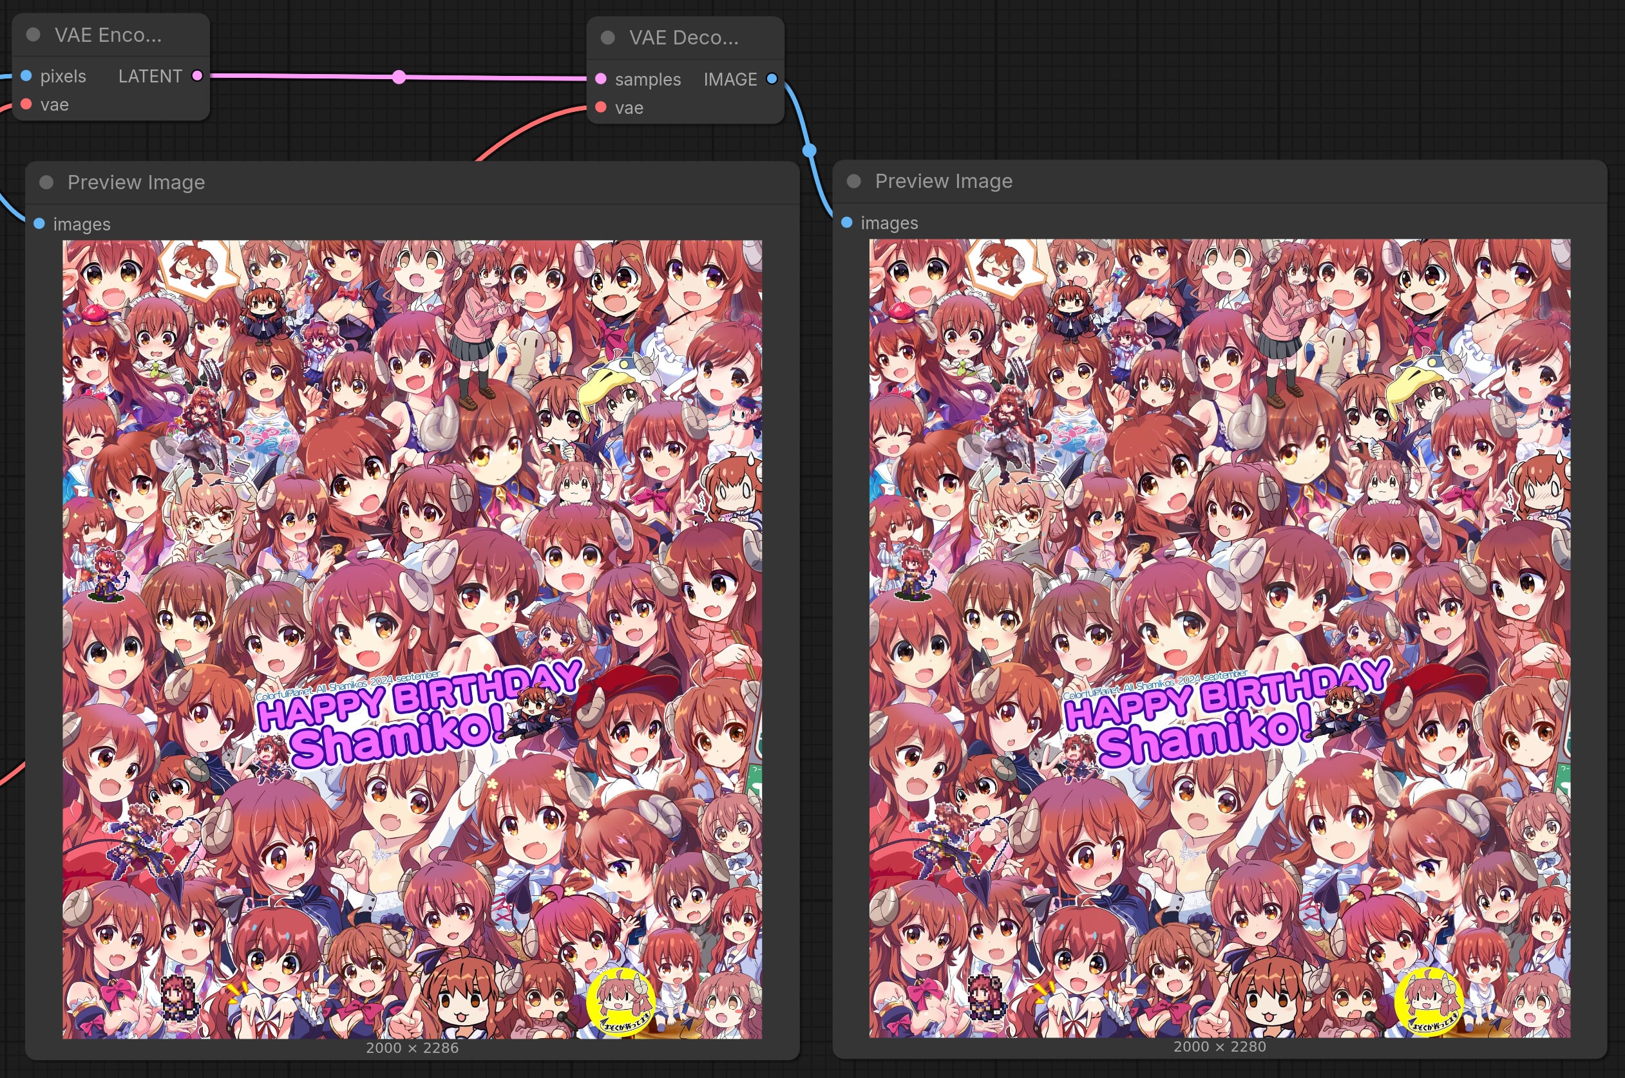Image resolution: width=1625 pixels, height=1078 pixels.
Task: Toggle collapse dot on right Preview Image node
Action: pos(854,181)
